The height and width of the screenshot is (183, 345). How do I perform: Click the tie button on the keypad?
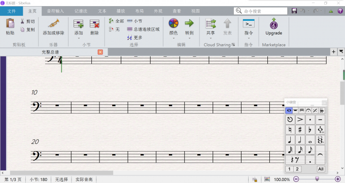[320, 155]
